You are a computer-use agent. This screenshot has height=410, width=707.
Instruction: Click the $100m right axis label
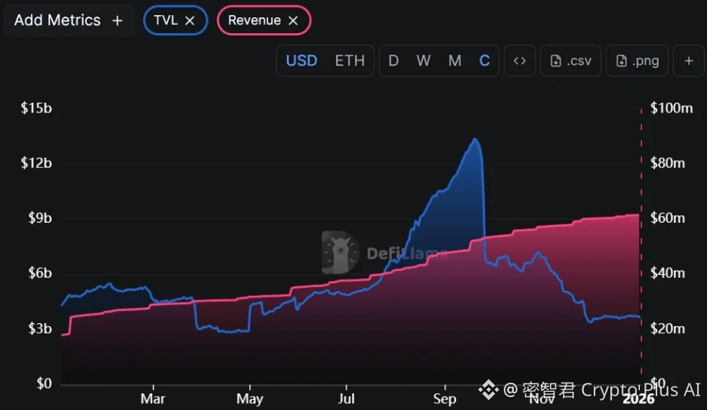click(x=671, y=108)
